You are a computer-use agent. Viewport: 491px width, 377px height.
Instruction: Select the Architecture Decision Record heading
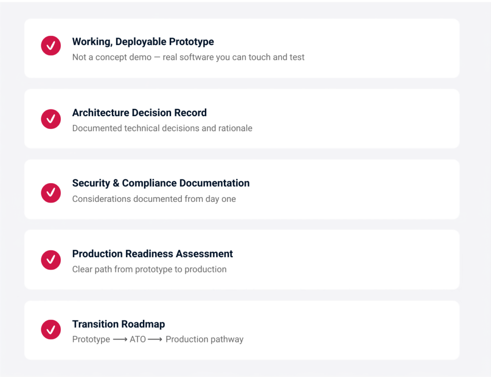140,112
